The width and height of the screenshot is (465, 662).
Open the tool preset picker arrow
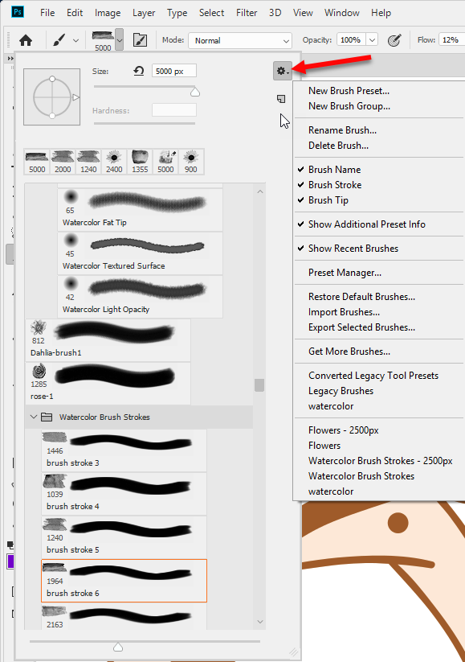pyautogui.click(x=75, y=40)
